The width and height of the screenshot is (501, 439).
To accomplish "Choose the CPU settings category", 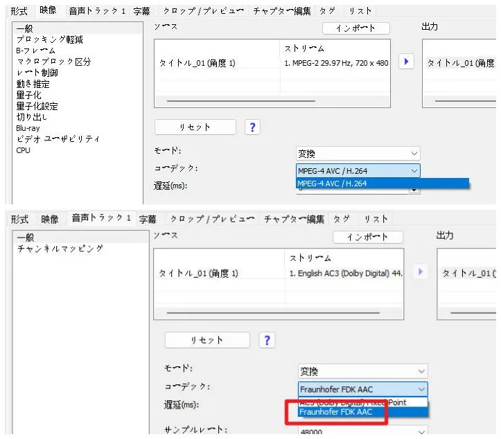I will 23,150.
